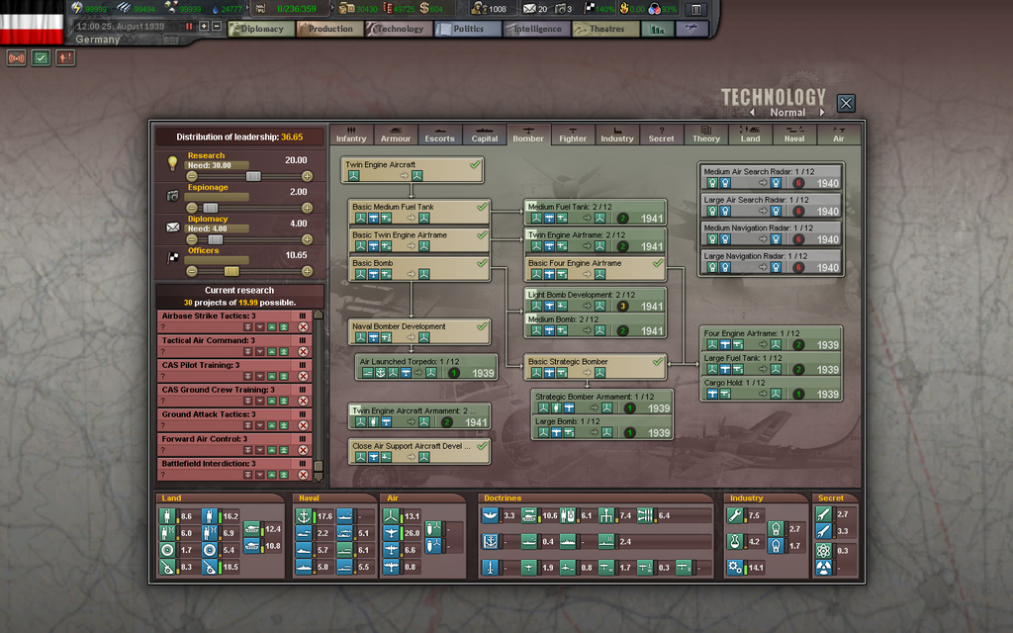This screenshot has height=633, width=1013.
Task: Adjust the Espionage leadership slider handle
Action: pos(211,208)
